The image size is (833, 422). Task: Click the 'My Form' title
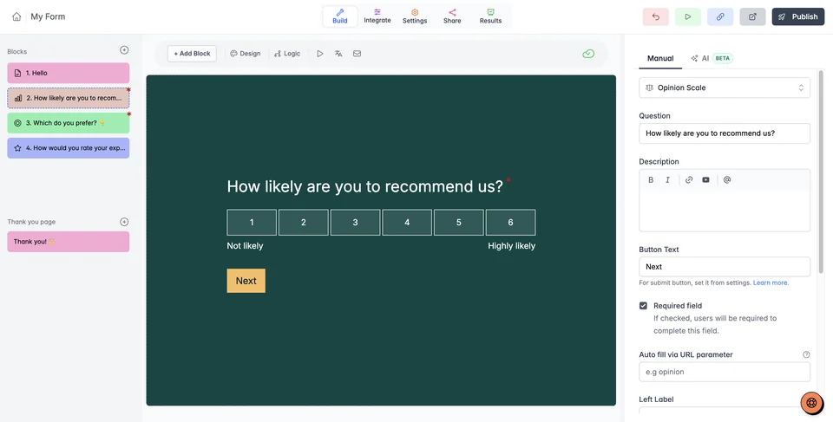coord(48,16)
